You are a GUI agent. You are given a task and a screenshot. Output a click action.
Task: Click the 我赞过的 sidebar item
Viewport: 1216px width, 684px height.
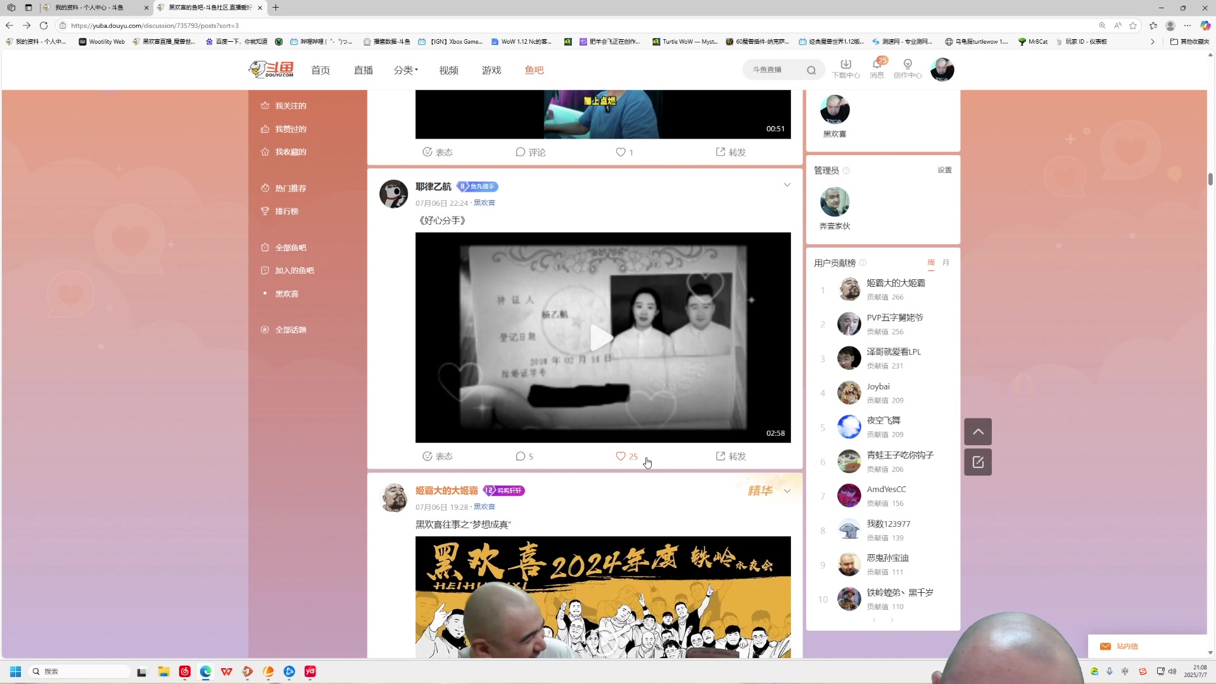(284, 129)
